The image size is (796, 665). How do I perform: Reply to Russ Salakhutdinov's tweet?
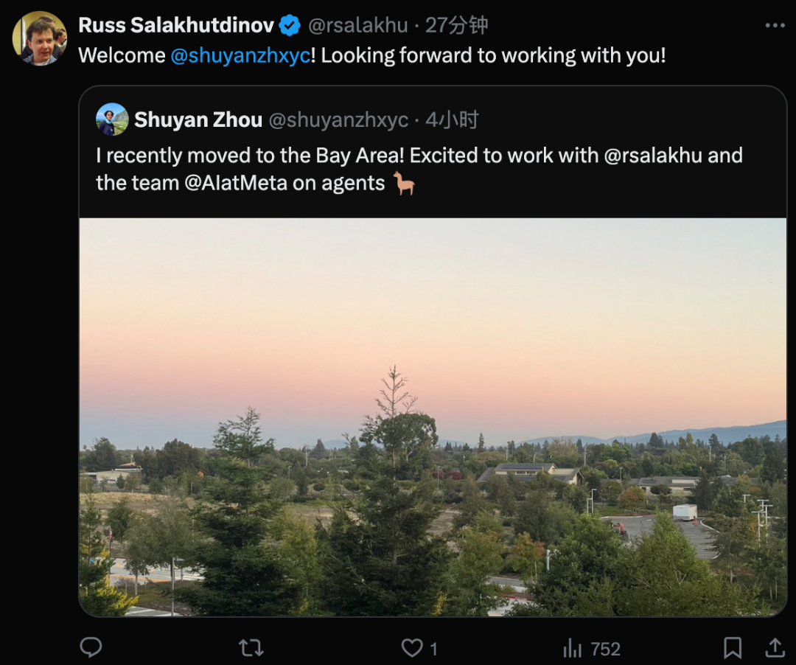pyautogui.click(x=91, y=648)
